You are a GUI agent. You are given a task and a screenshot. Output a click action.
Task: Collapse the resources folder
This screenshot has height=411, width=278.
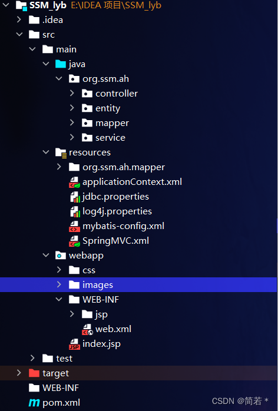pos(46,152)
